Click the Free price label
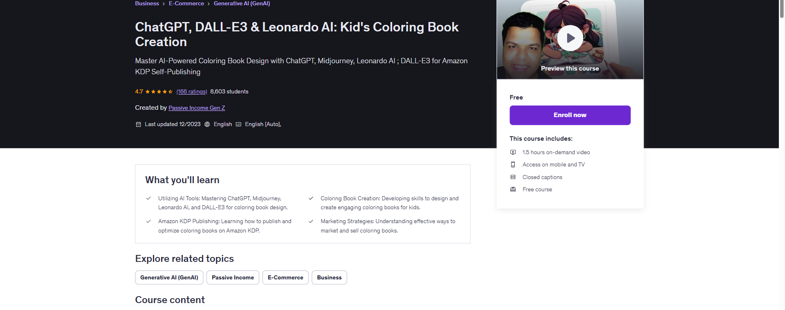The height and width of the screenshot is (310, 785). click(516, 97)
